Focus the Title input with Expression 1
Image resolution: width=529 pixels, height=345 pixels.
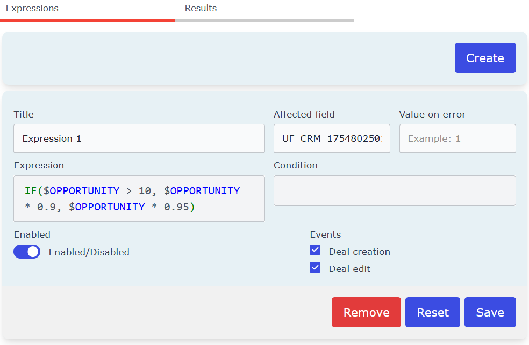139,138
